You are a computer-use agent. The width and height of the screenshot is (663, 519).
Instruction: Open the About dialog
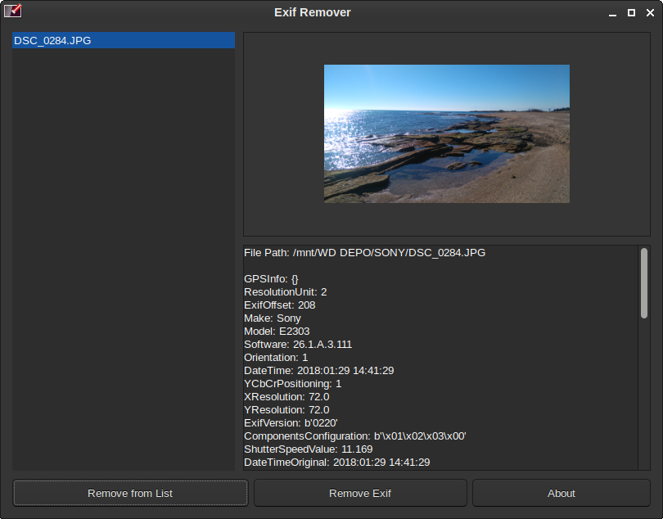click(x=562, y=493)
